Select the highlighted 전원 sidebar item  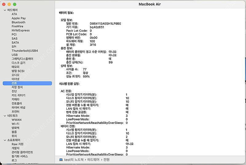coord(27,83)
